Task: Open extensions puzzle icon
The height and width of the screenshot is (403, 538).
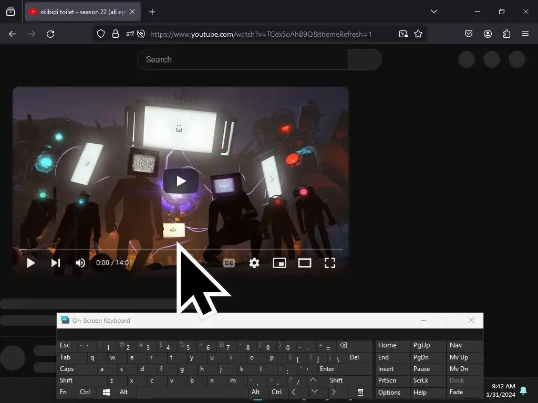Action: [506, 34]
